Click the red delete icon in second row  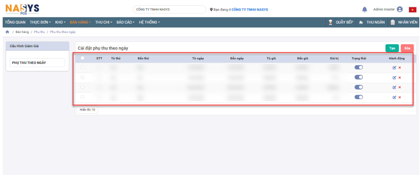[x=400, y=78]
